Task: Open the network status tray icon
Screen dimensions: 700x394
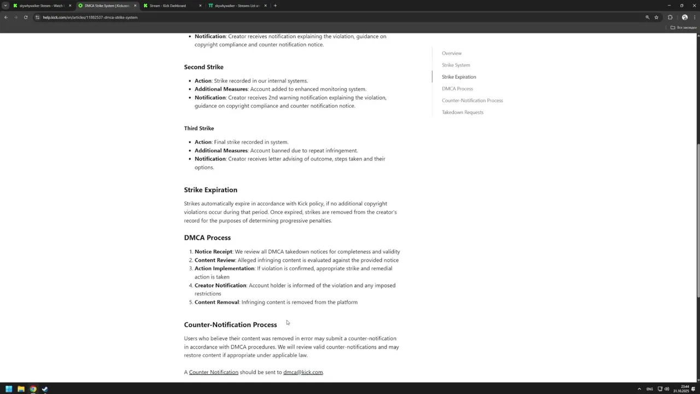Action: click(660, 389)
